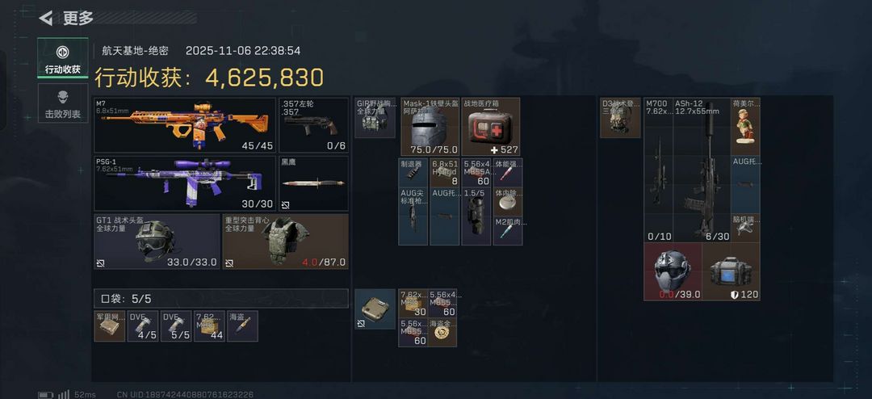Select the 军用 item in pocket
This screenshot has height=399, width=872.
110,326
